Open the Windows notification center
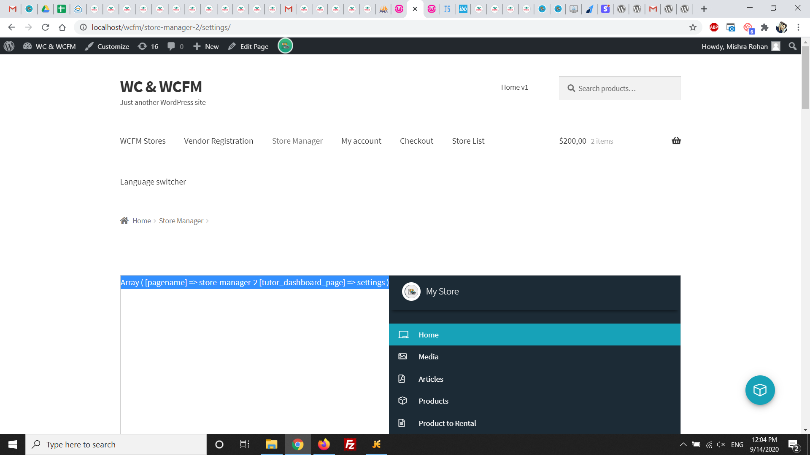 click(793, 445)
